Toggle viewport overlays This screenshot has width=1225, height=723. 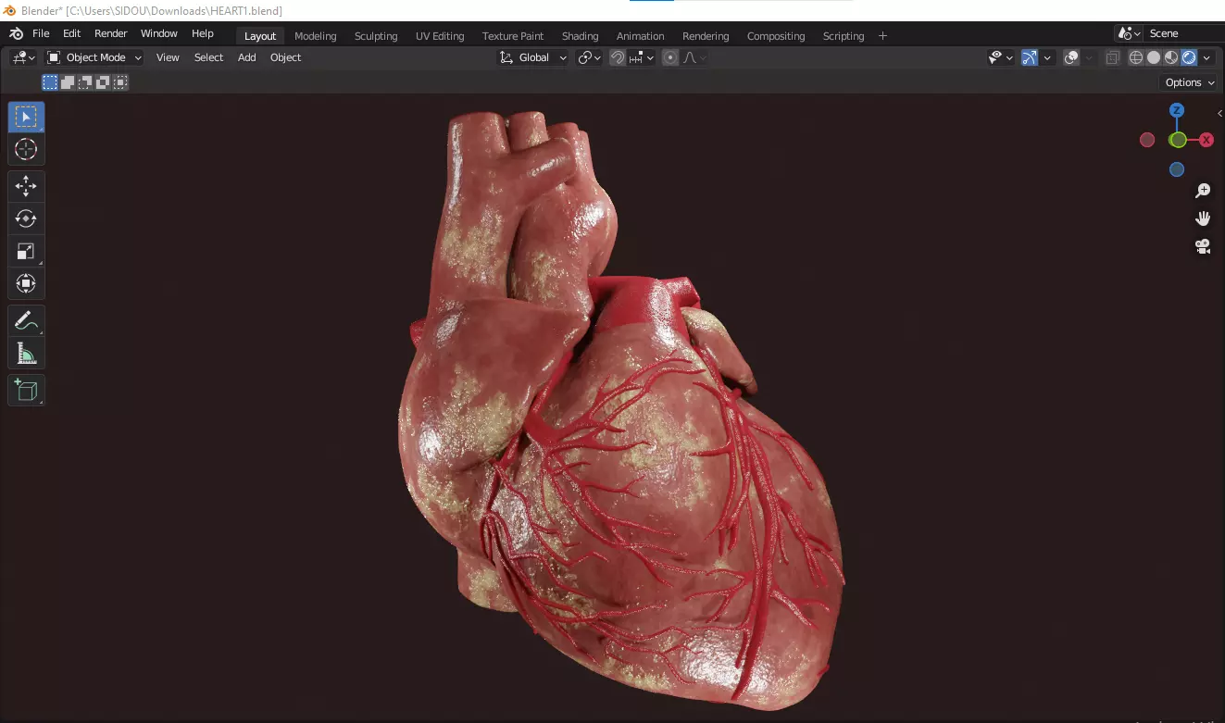pyautogui.click(x=1071, y=57)
